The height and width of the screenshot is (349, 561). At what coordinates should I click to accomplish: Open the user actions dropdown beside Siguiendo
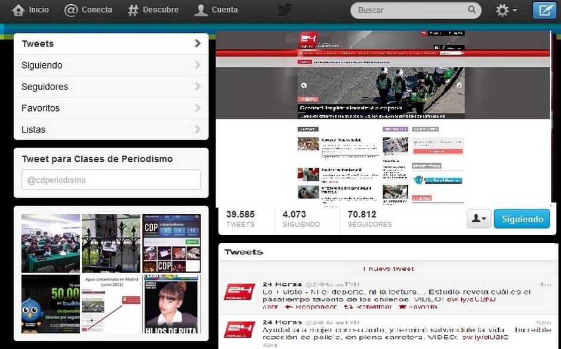(479, 218)
